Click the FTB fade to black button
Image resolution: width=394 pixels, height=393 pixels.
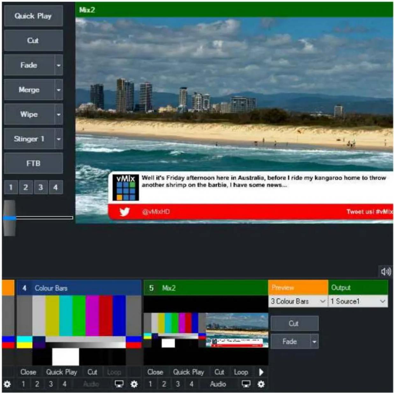click(x=33, y=163)
